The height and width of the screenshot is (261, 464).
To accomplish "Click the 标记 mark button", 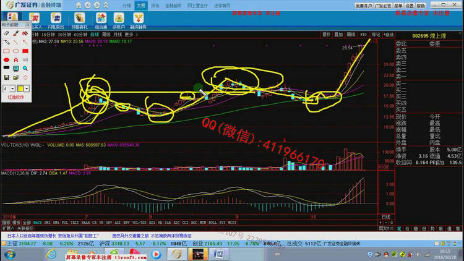I will 376,35.
